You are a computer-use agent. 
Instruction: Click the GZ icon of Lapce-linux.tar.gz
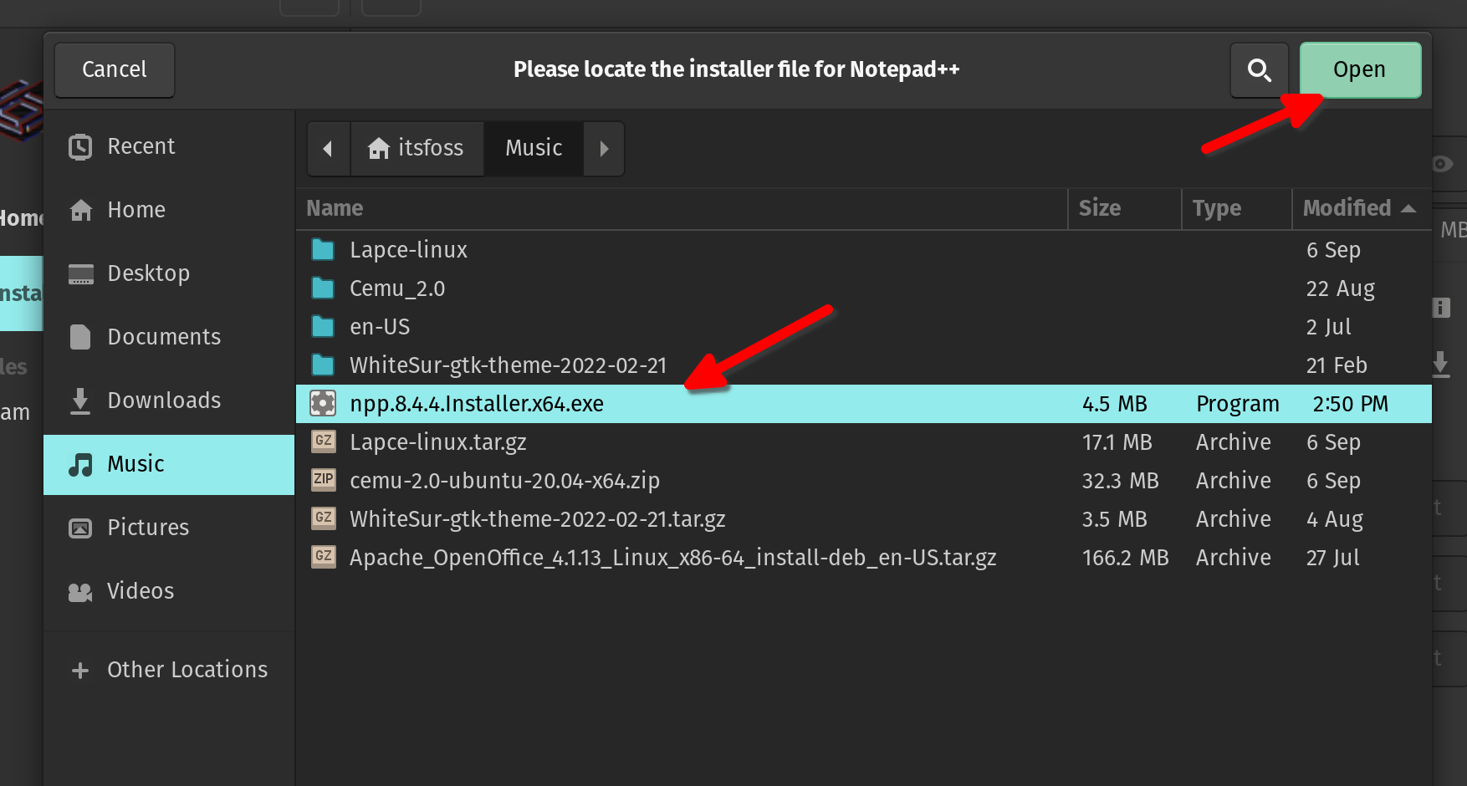tap(323, 441)
